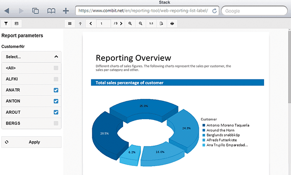Click the vertical scrollbar thumb

pos(289,67)
